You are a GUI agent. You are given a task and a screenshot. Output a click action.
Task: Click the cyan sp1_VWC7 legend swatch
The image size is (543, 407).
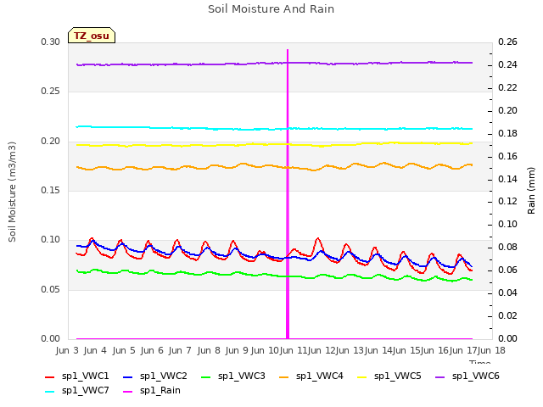50,392
